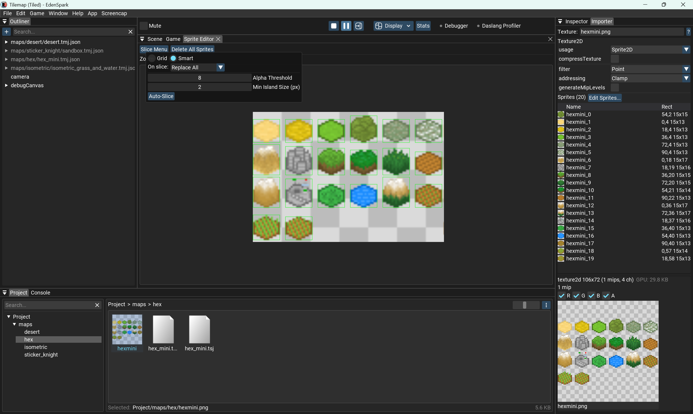Switch to the Importer tab

pyautogui.click(x=602, y=21)
